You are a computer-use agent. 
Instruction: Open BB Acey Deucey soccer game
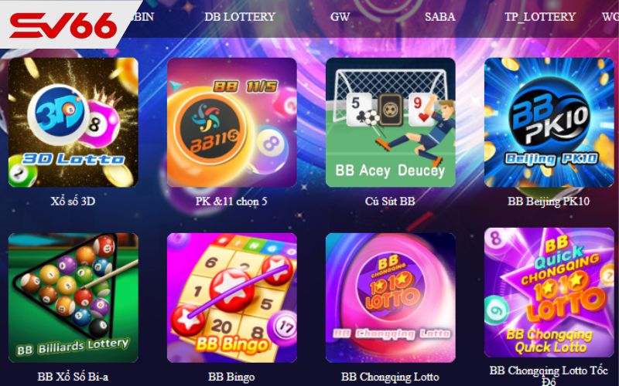pos(391,122)
